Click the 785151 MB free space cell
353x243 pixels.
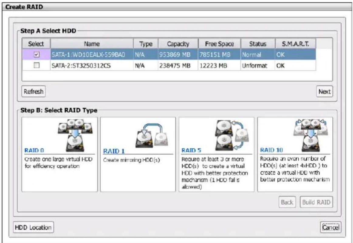pyautogui.click(x=220, y=55)
